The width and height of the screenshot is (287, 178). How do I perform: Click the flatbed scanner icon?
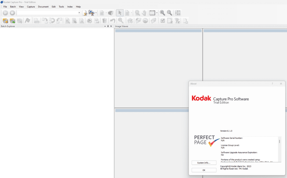pyautogui.click(x=37, y=21)
